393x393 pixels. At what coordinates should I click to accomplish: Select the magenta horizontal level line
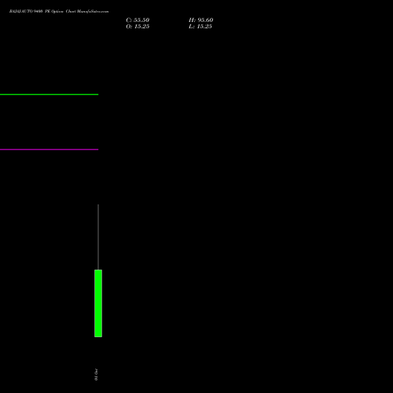(49, 149)
